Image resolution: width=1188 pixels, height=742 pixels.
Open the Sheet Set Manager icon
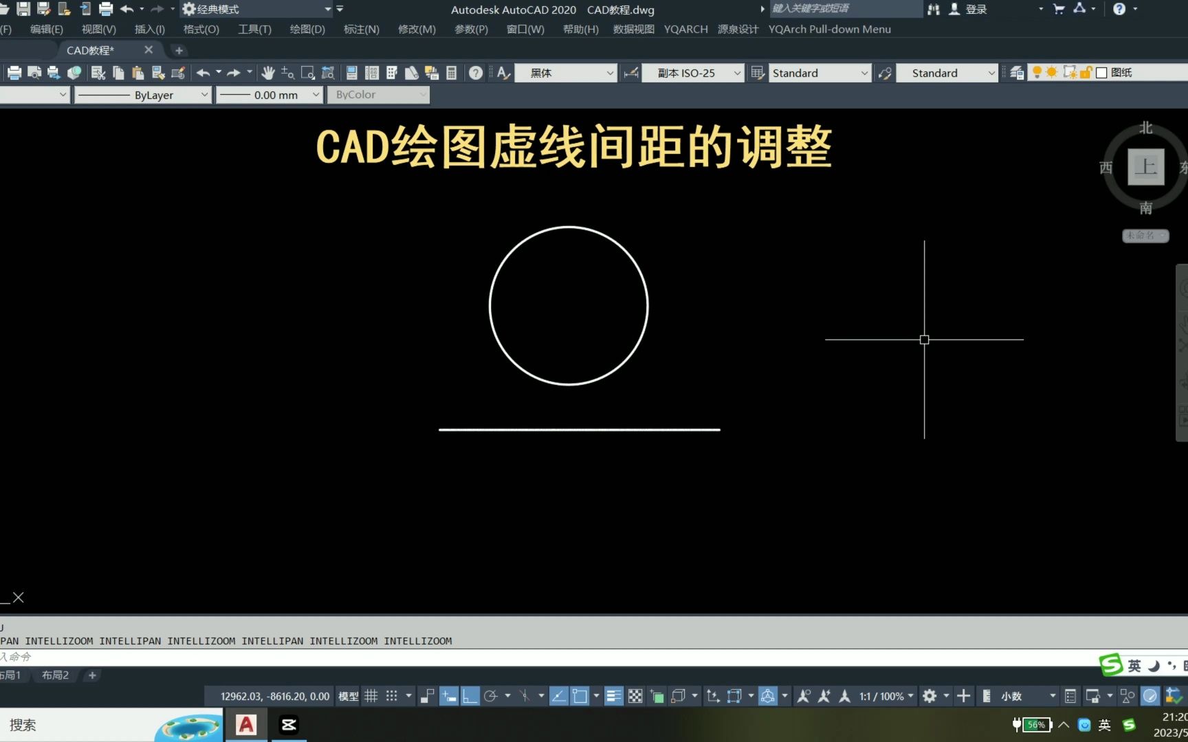point(412,73)
